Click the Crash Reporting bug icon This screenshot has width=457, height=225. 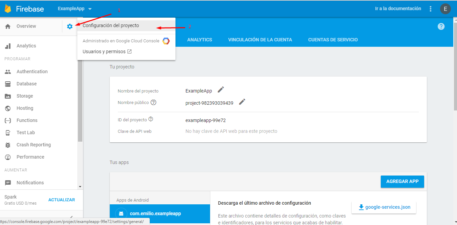pyautogui.click(x=8, y=145)
